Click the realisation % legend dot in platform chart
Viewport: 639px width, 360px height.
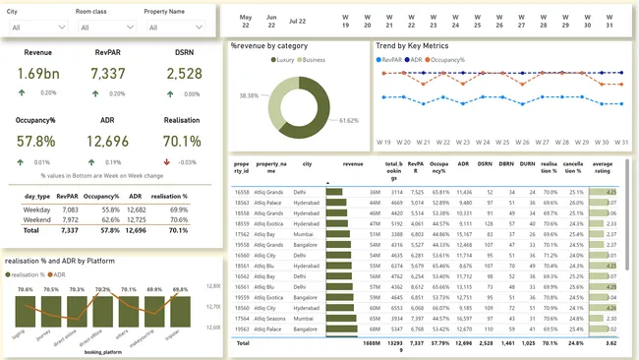pyautogui.click(x=8, y=274)
